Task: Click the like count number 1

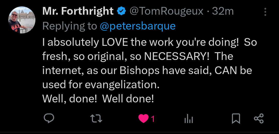Action: 153,119
